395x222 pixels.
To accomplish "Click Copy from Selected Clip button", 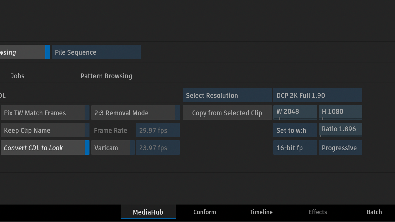I will click(x=227, y=113).
